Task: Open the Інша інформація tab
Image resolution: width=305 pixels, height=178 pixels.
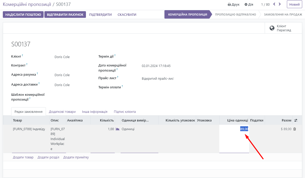Action: pos(95,112)
